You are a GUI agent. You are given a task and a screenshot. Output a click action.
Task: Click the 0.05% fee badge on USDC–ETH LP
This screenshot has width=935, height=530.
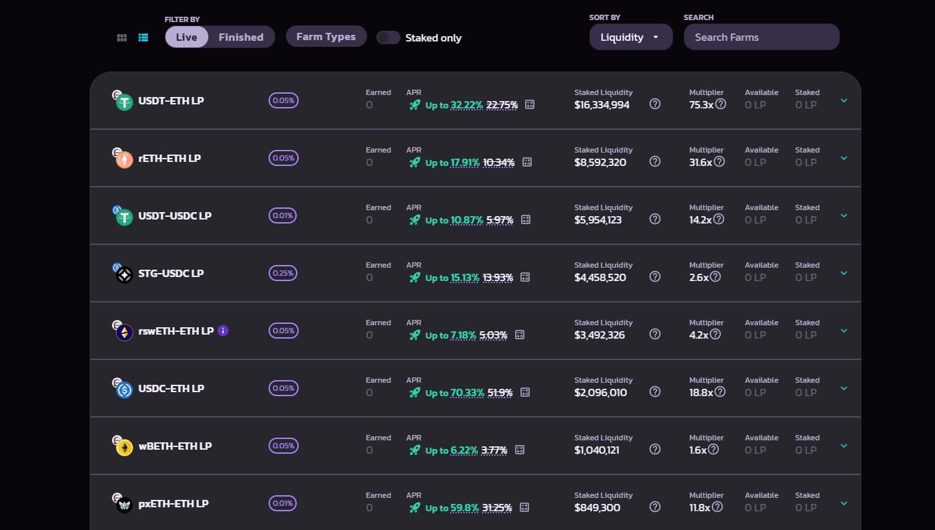click(283, 388)
